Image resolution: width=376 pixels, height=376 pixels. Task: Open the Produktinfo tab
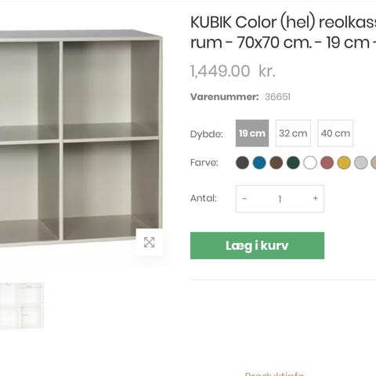click(274, 374)
